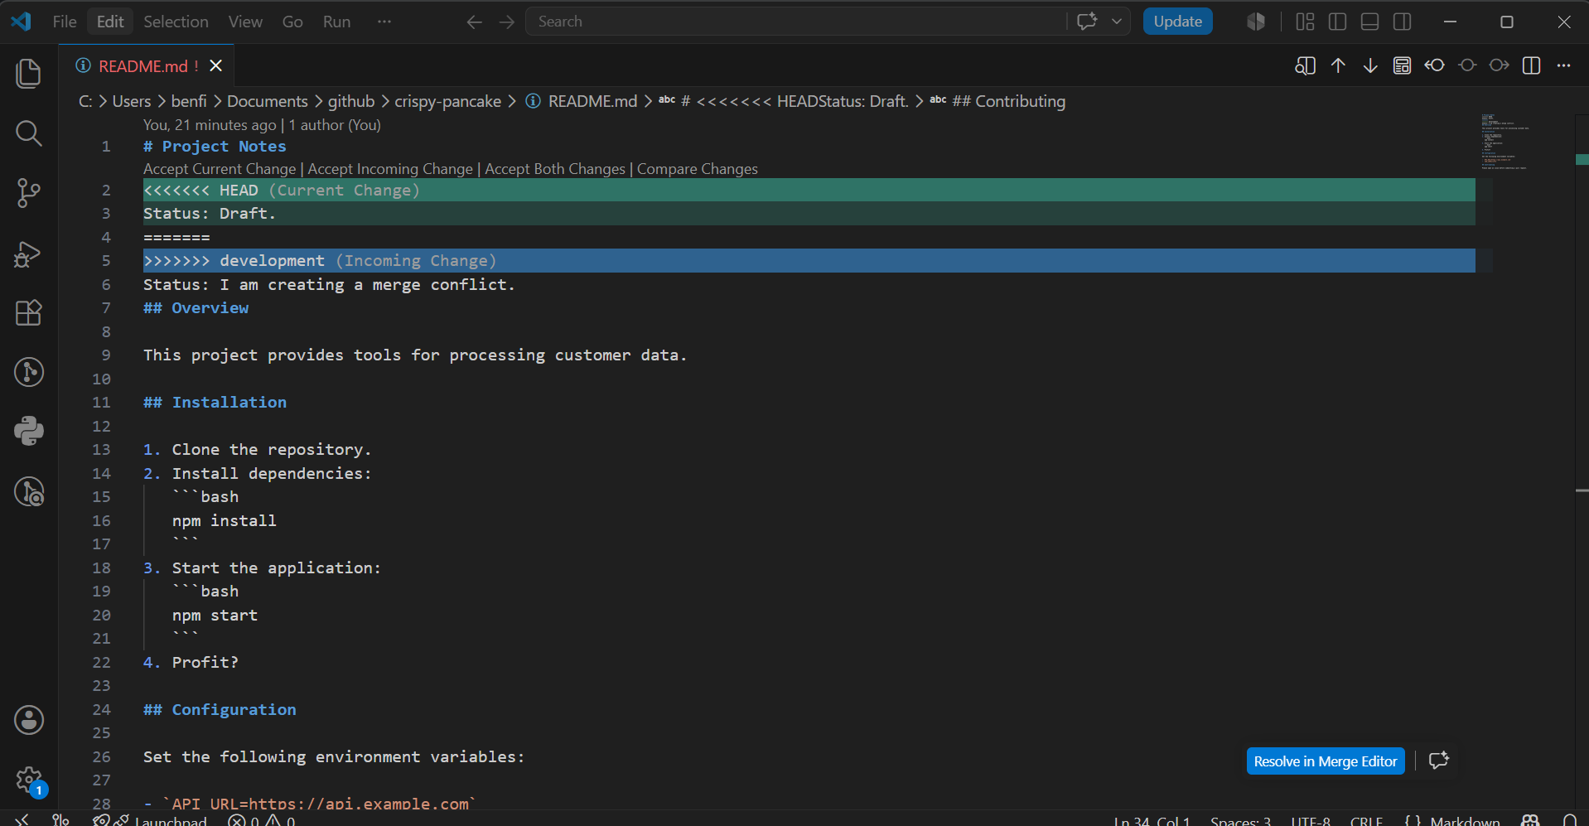The width and height of the screenshot is (1589, 826).
Task: Expand the chat dropdown arrow in title bar
Action: tap(1117, 22)
